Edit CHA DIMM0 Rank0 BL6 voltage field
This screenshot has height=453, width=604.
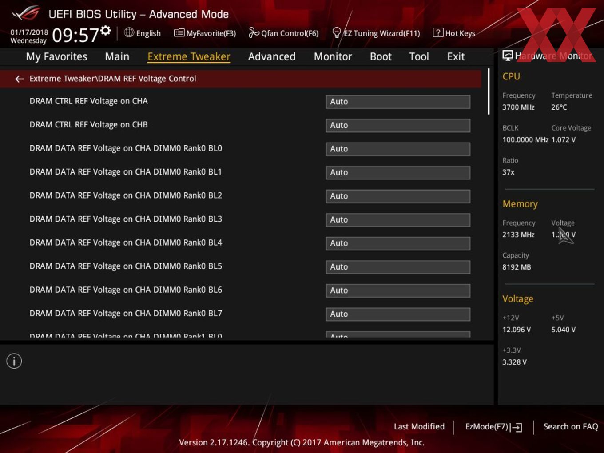(x=398, y=290)
